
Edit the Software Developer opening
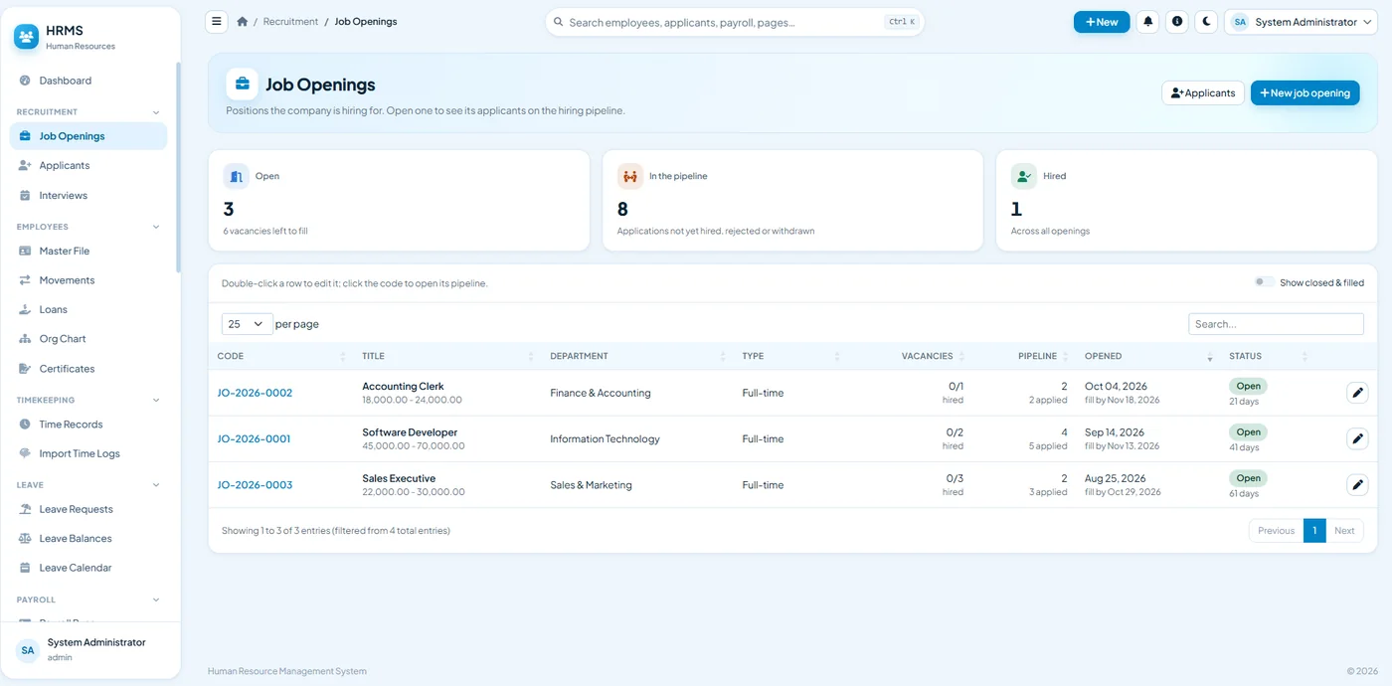(x=1357, y=438)
